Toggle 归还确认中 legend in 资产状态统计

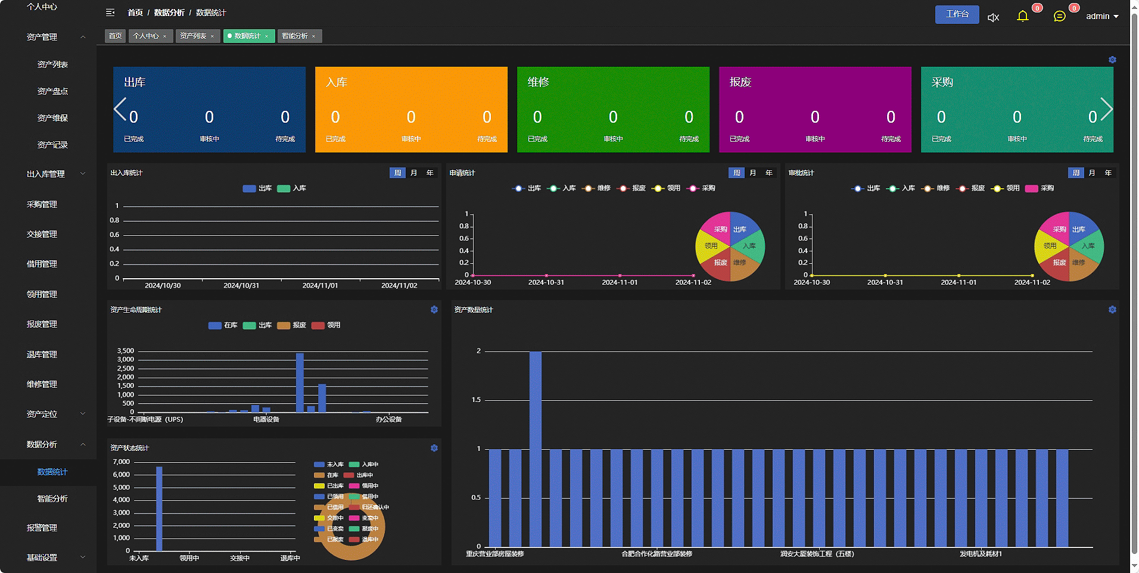point(369,507)
